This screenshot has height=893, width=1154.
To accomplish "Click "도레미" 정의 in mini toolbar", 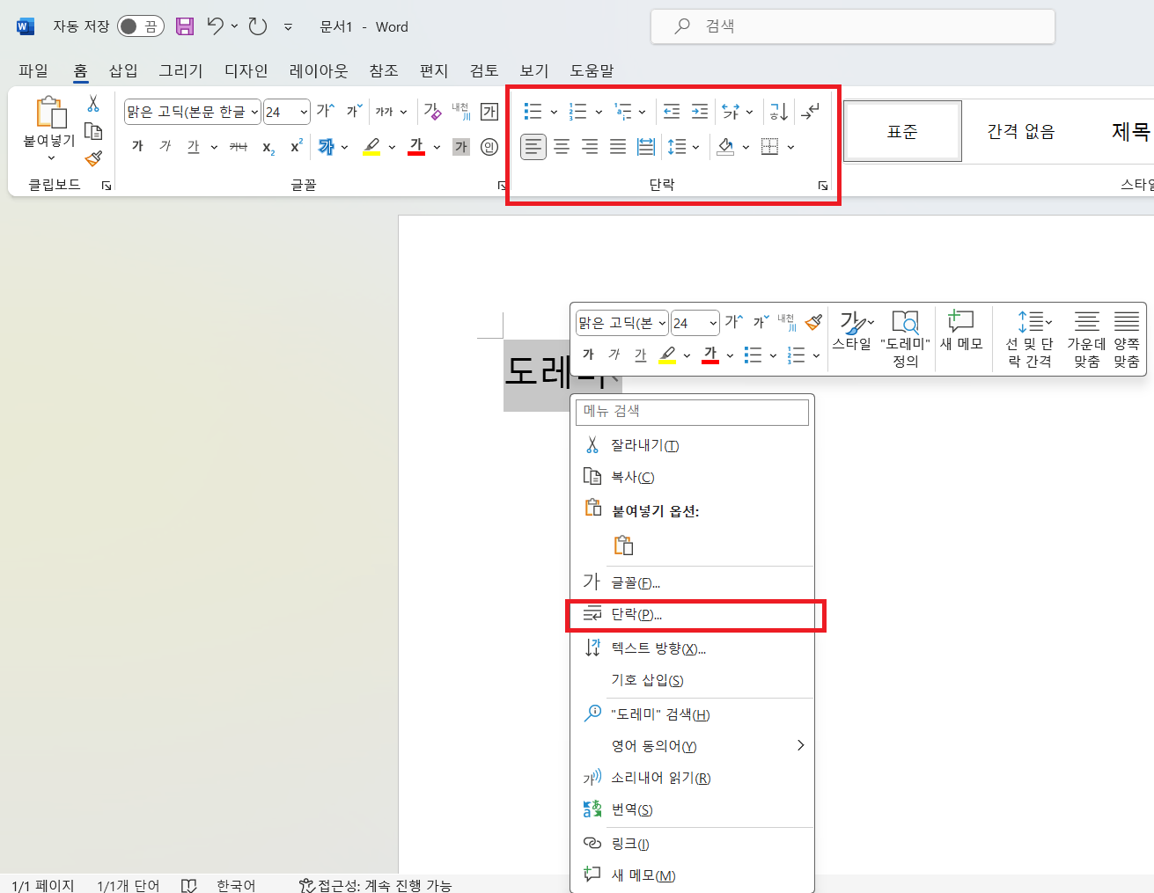I will (x=905, y=339).
